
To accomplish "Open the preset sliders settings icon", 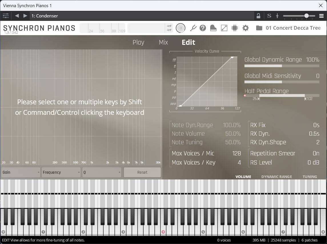I will tap(6, 16).
